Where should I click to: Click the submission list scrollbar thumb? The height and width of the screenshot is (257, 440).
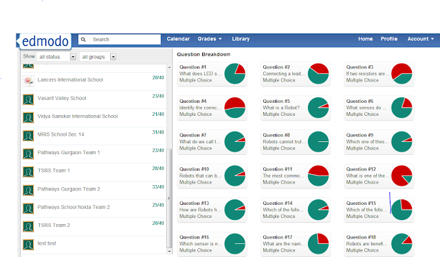169,198
